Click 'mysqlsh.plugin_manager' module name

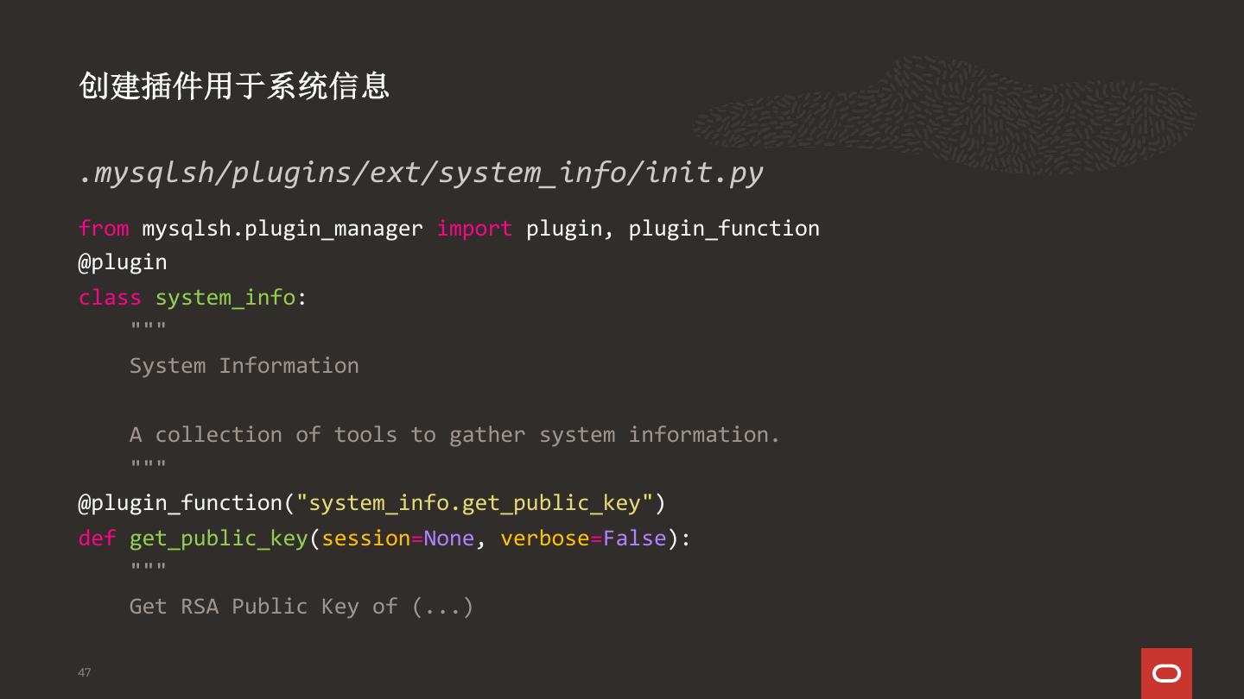(282, 229)
